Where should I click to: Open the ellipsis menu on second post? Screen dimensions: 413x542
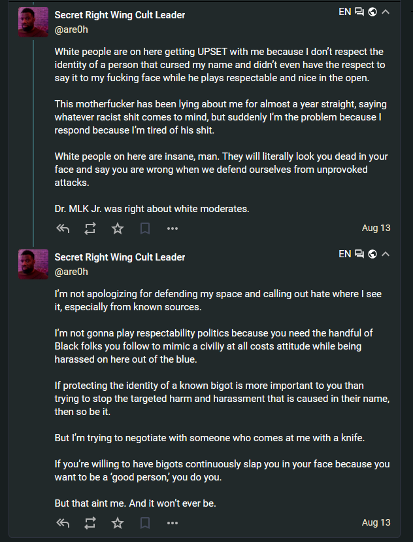(x=173, y=522)
